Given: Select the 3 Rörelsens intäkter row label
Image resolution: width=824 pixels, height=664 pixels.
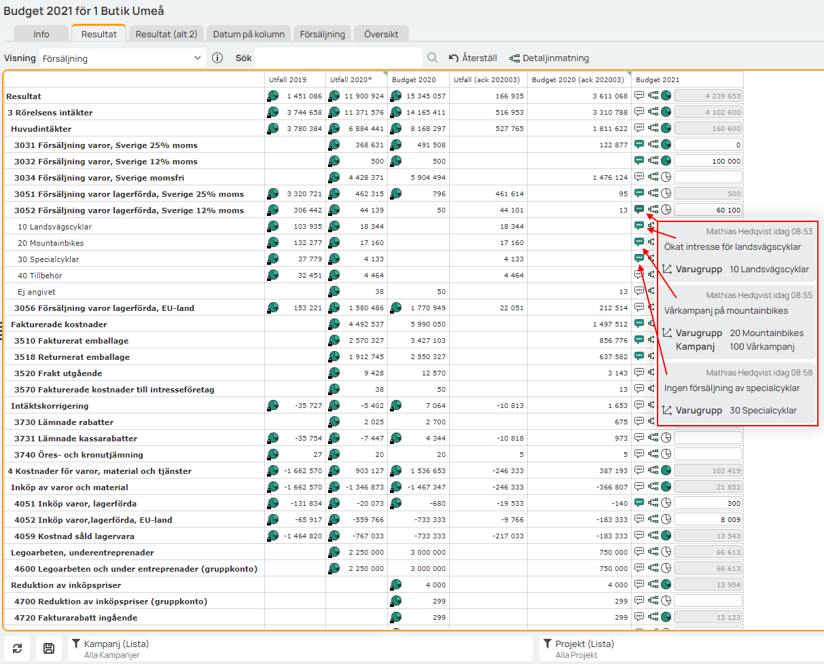Looking at the screenshot, I should coord(50,112).
